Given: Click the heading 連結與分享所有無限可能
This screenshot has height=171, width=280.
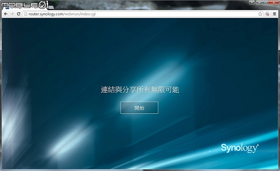Looking at the screenshot, I should pyautogui.click(x=140, y=89).
